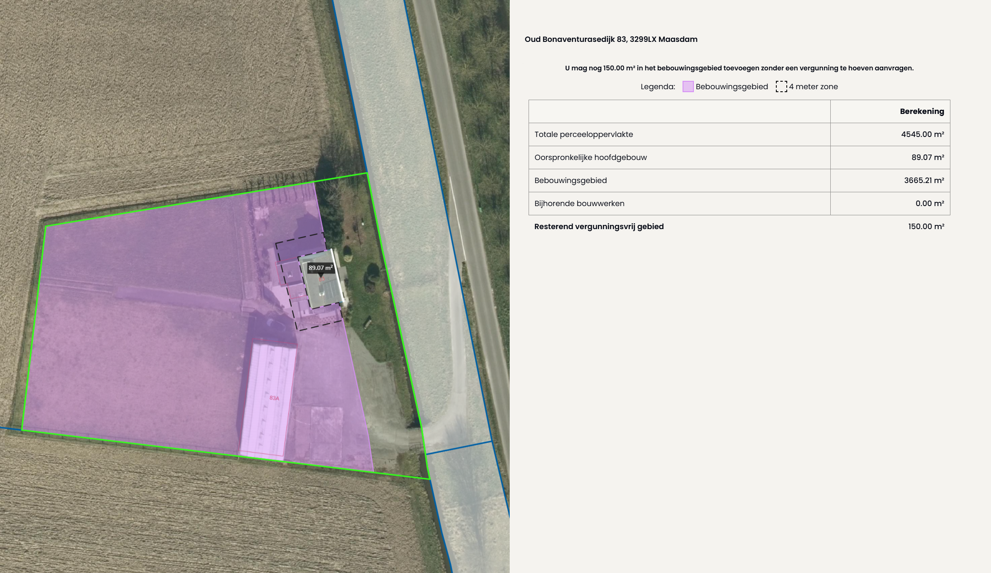Click the 4545.00 m² parcel area value
Screen dimensions: 991x573
click(922, 134)
